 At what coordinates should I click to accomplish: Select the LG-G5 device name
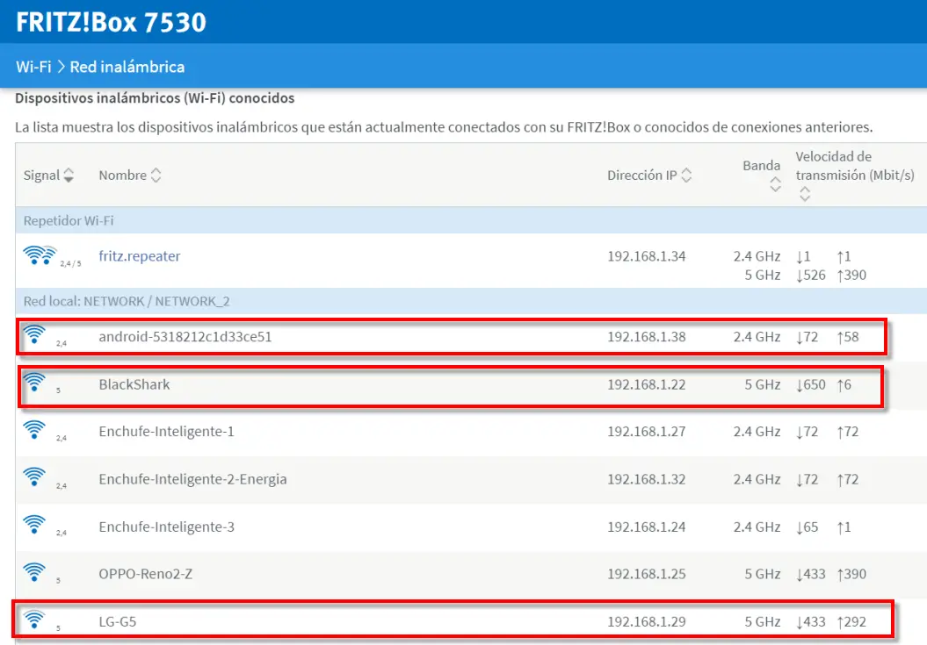(x=117, y=621)
